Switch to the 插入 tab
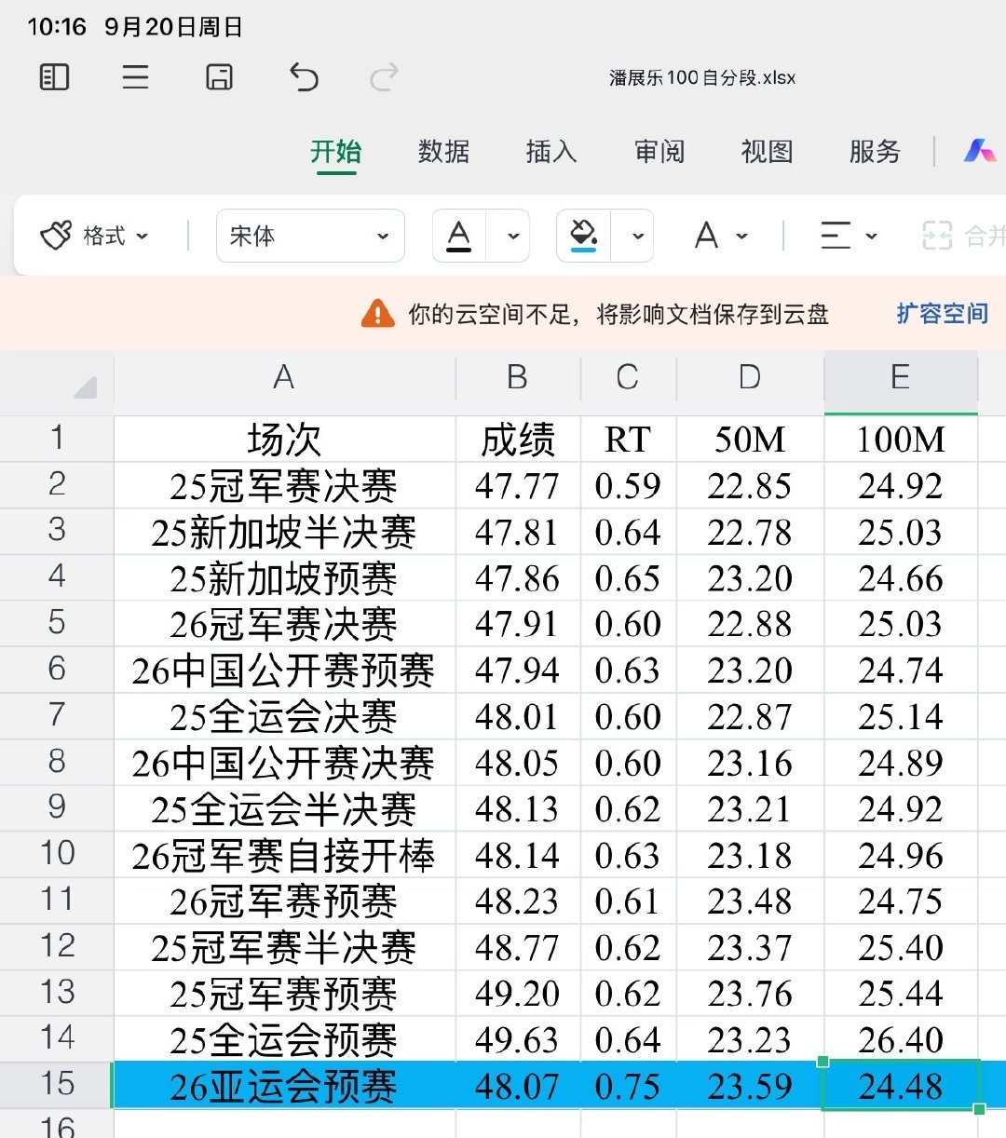 [551, 152]
